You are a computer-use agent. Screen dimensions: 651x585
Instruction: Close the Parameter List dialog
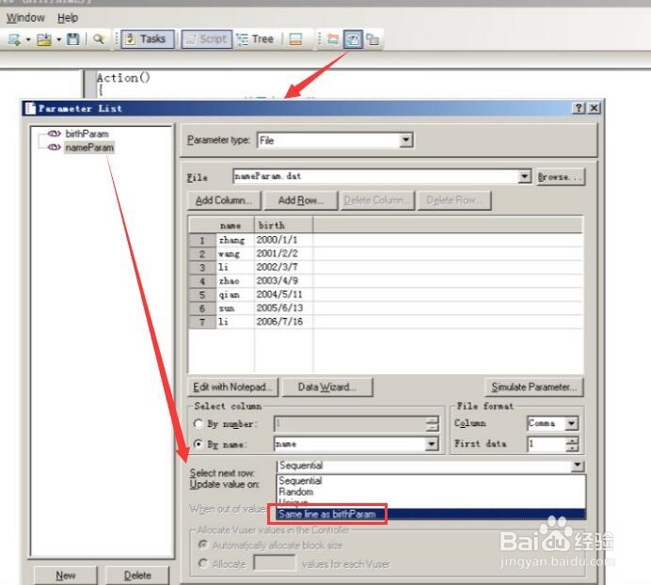click(x=595, y=108)
